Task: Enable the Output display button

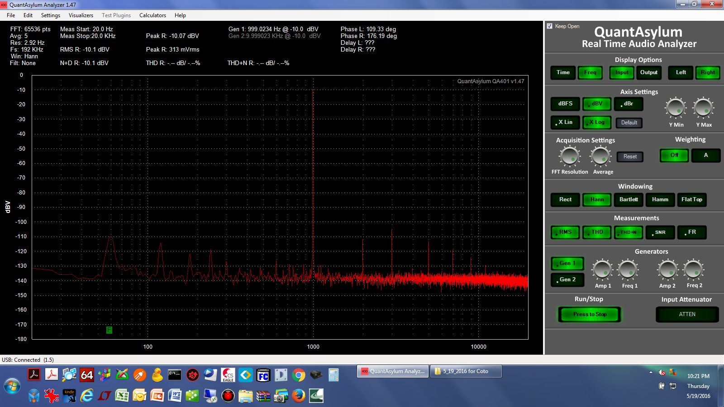Action: (x=649, y=72)
